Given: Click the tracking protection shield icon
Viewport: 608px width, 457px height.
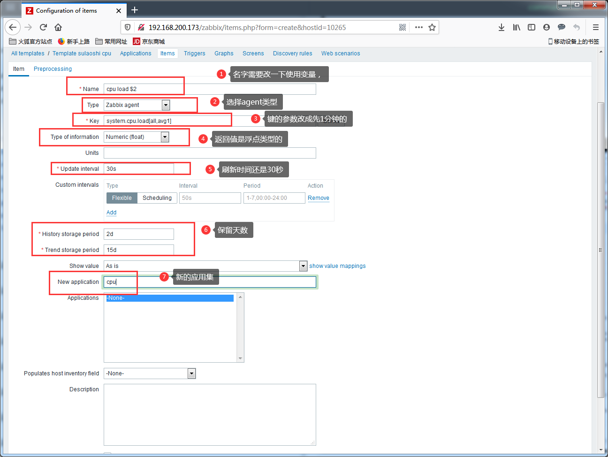Looking at the screenshot, I should [128, 27].
